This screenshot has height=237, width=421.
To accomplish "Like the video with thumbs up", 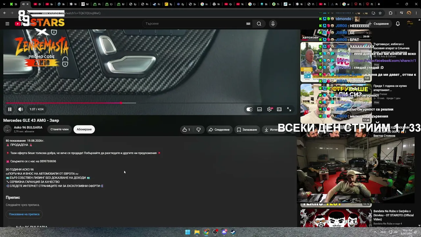I will pyautogui.click(x=186, y=130).
